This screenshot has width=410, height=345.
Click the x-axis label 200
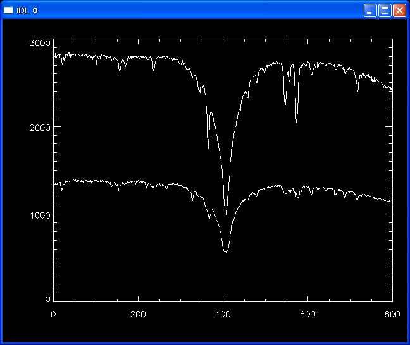click(138, 314)
